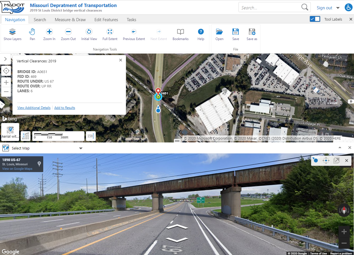
Task: Expand the left side panel chevron
Action: (x=5, y=59)
